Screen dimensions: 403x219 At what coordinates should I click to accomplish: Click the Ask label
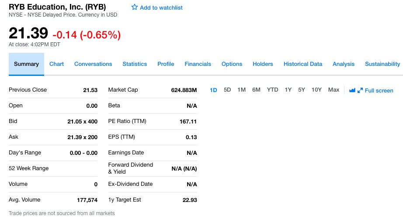14,137
